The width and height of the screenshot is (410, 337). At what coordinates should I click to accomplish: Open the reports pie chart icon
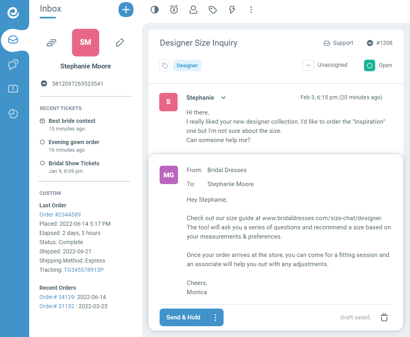tap(13, 114)
